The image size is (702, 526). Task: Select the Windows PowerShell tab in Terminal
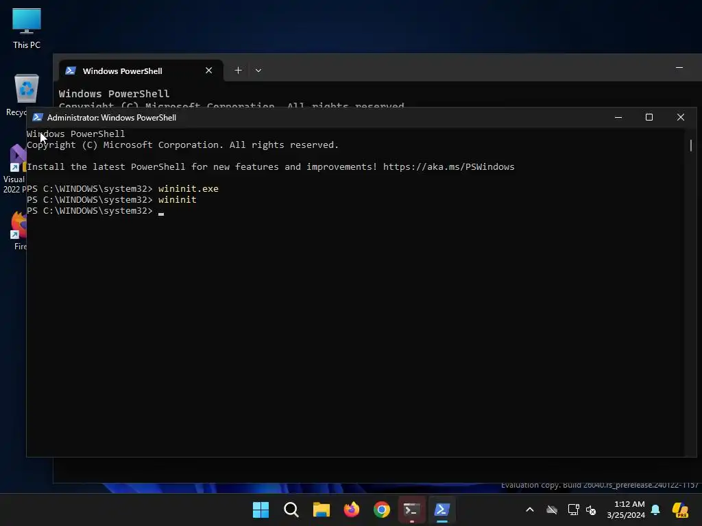141,71
